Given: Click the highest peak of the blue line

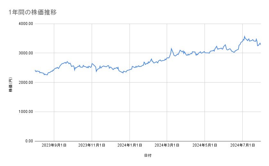Looking at the screenshot, I should tap(244, 36).
